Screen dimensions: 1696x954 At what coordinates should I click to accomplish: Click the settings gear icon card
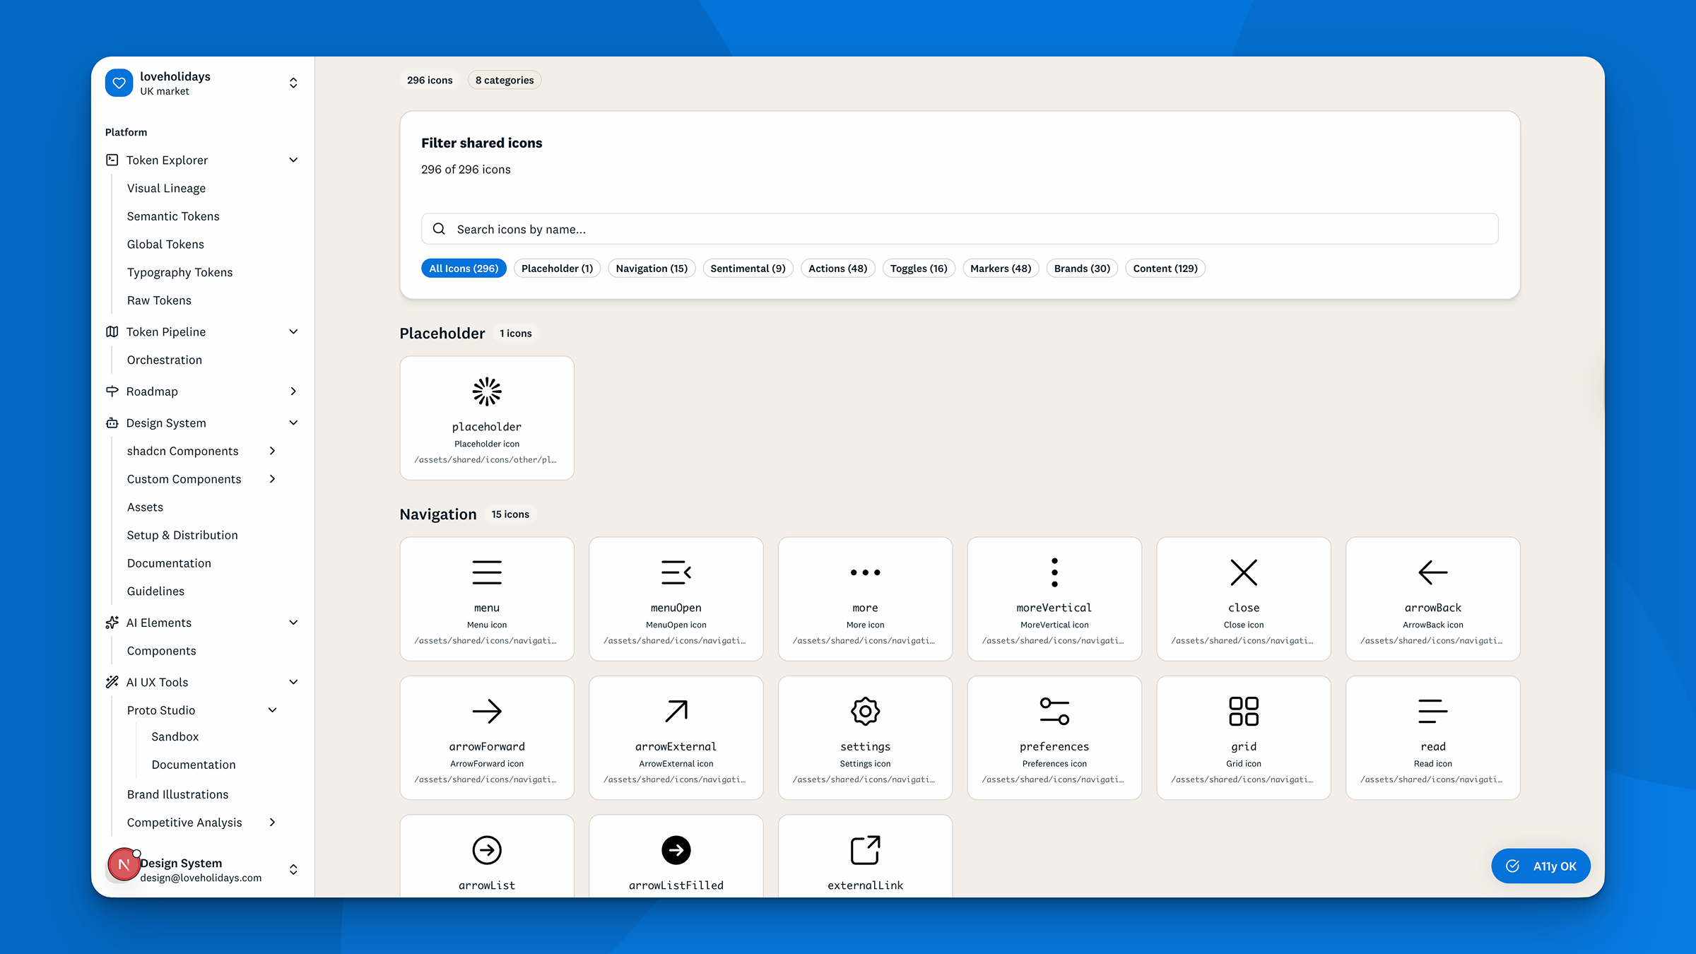(865, 737)
